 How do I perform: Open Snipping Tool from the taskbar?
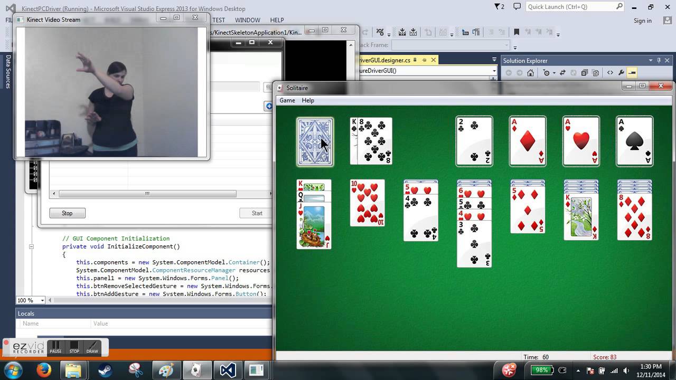136,370
